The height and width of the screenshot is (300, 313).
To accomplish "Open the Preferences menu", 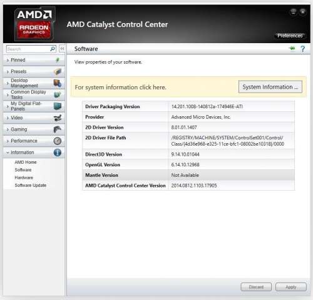I will point(290,36).
